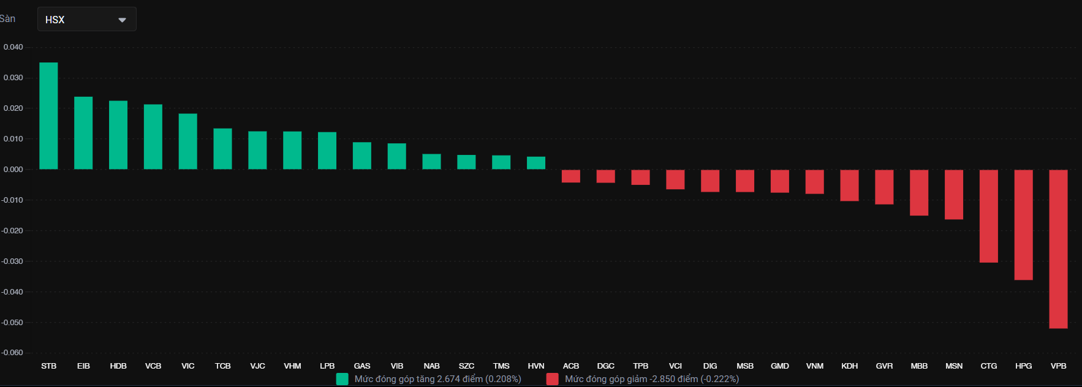Select the tallest green STB bar
This screenshot has height=387, width=1082.
click(48, 116)
